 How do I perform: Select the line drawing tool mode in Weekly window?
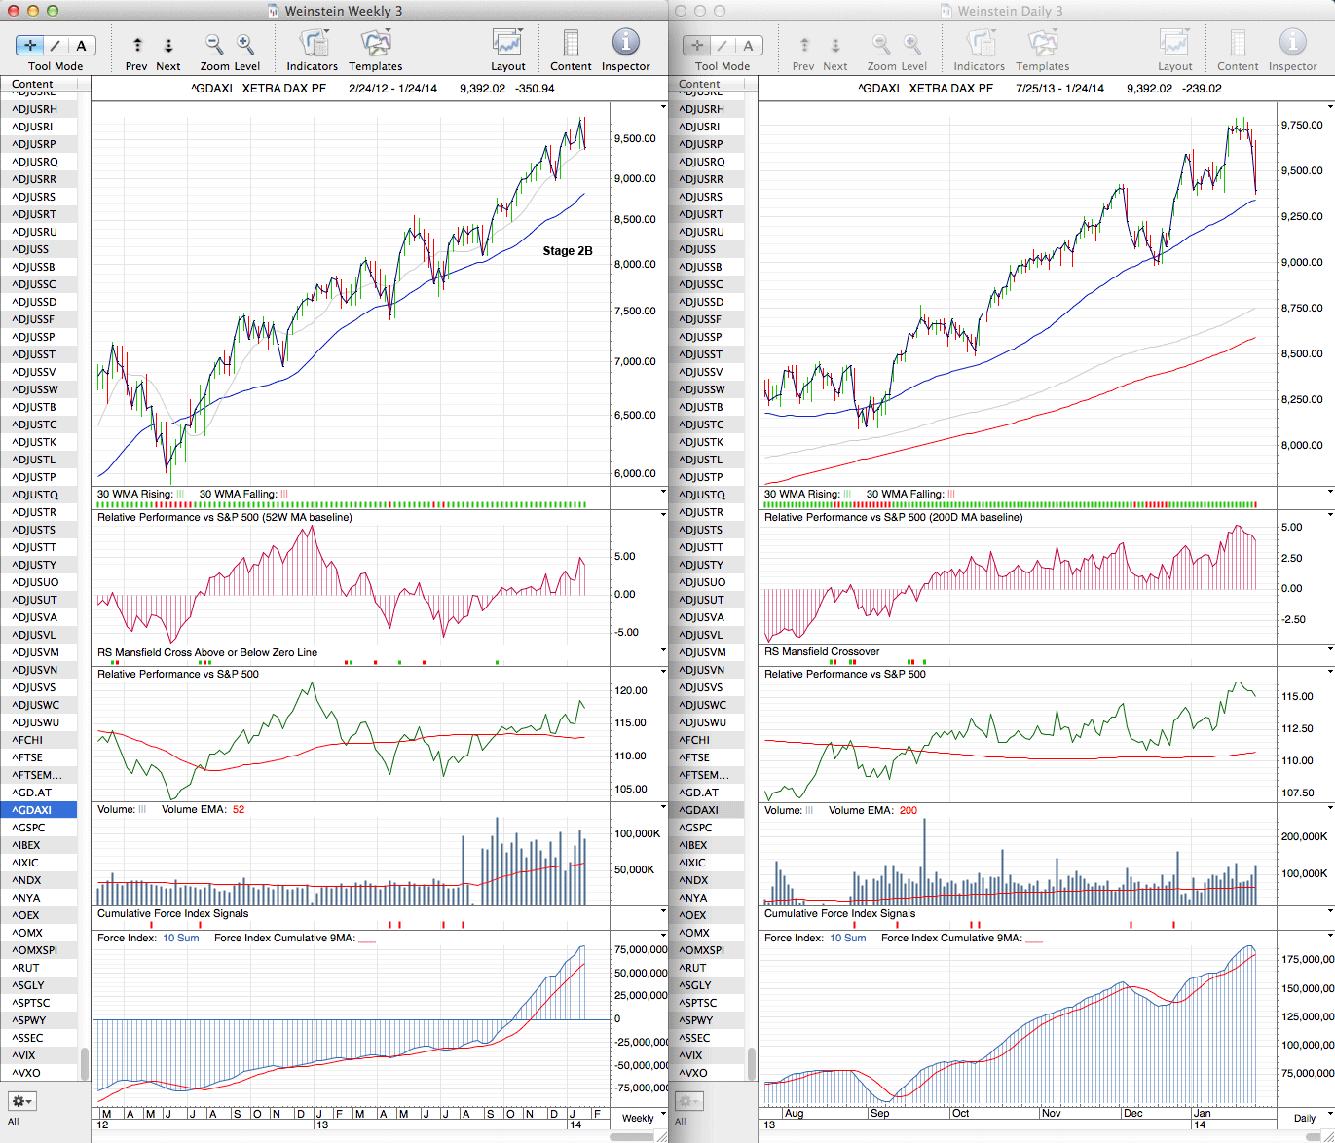pos(56,45)
